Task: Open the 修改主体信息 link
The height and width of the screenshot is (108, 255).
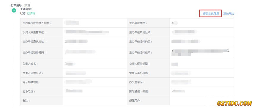Action: click(x=211, y=13)
